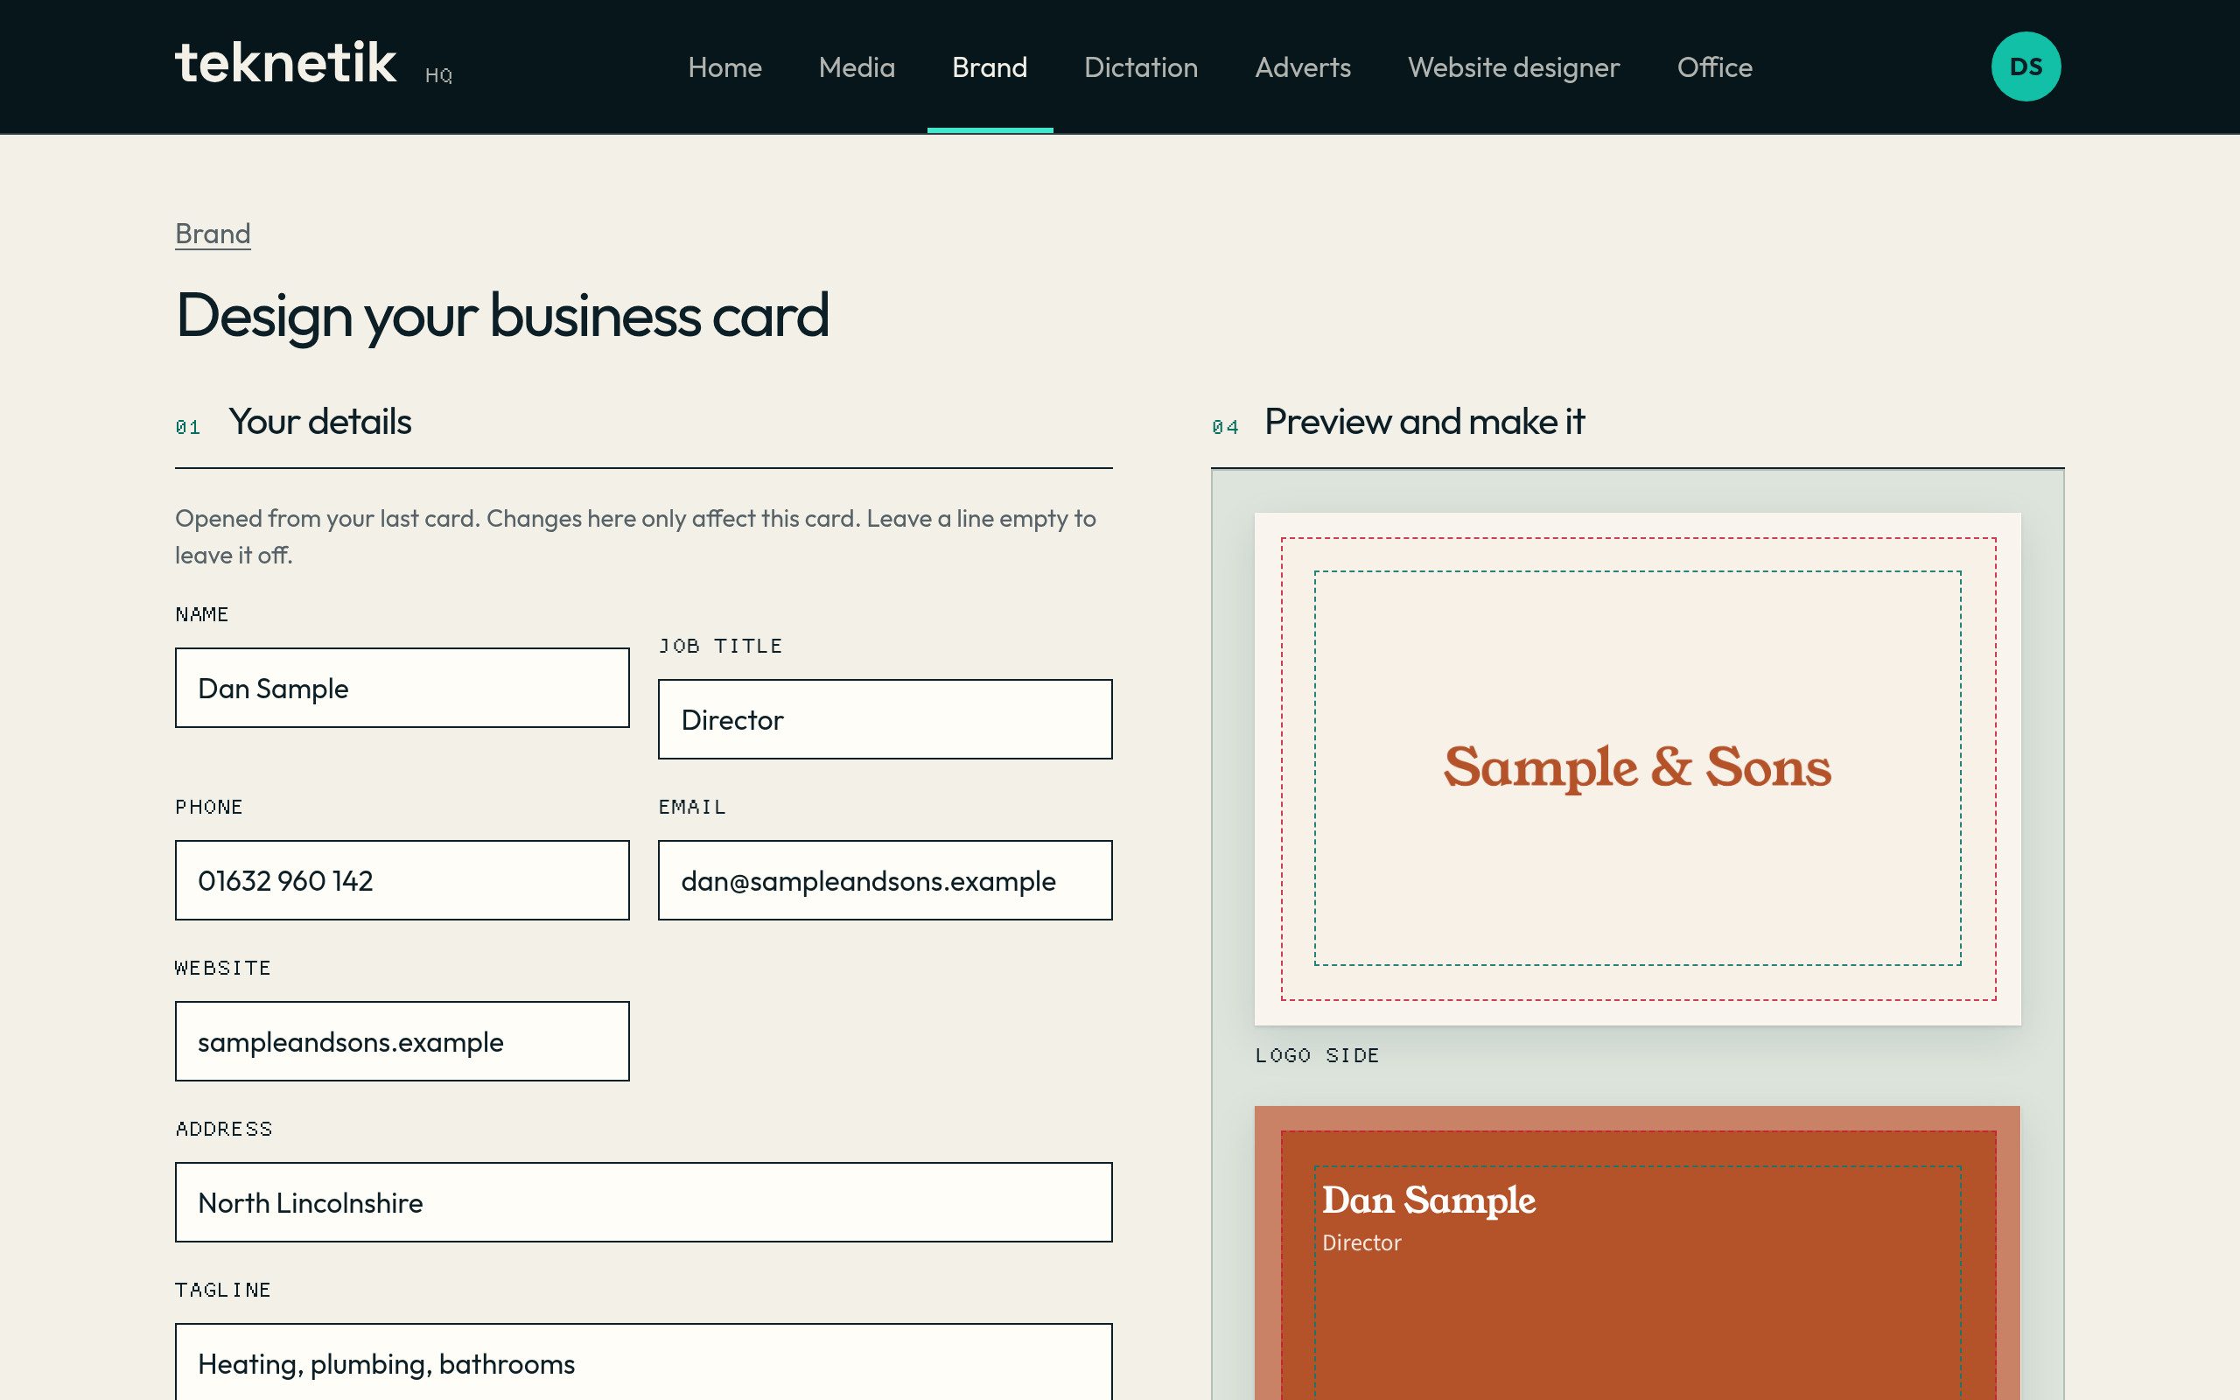This screenshot has height=1400, width=2240.
Task: Click the 'Director' text on card preview
Action: (x=1361, y=1242)
